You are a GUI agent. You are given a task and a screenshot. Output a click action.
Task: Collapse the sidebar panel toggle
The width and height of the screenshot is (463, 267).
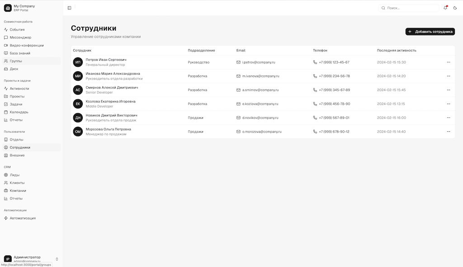69,8
